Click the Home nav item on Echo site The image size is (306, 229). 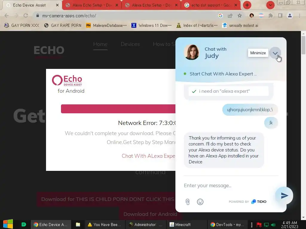point(100,44)
